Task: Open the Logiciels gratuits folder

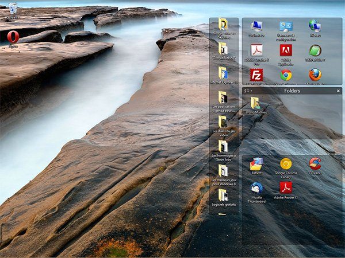Action: (224, 197)
